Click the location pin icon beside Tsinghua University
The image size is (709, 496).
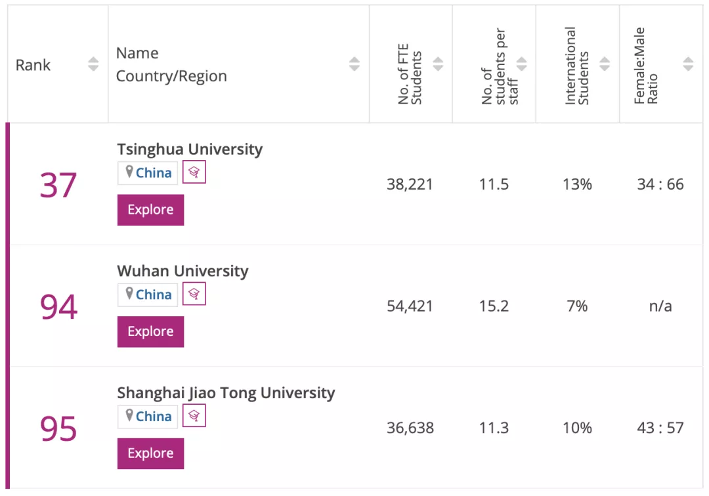click(x=129, y=173)
